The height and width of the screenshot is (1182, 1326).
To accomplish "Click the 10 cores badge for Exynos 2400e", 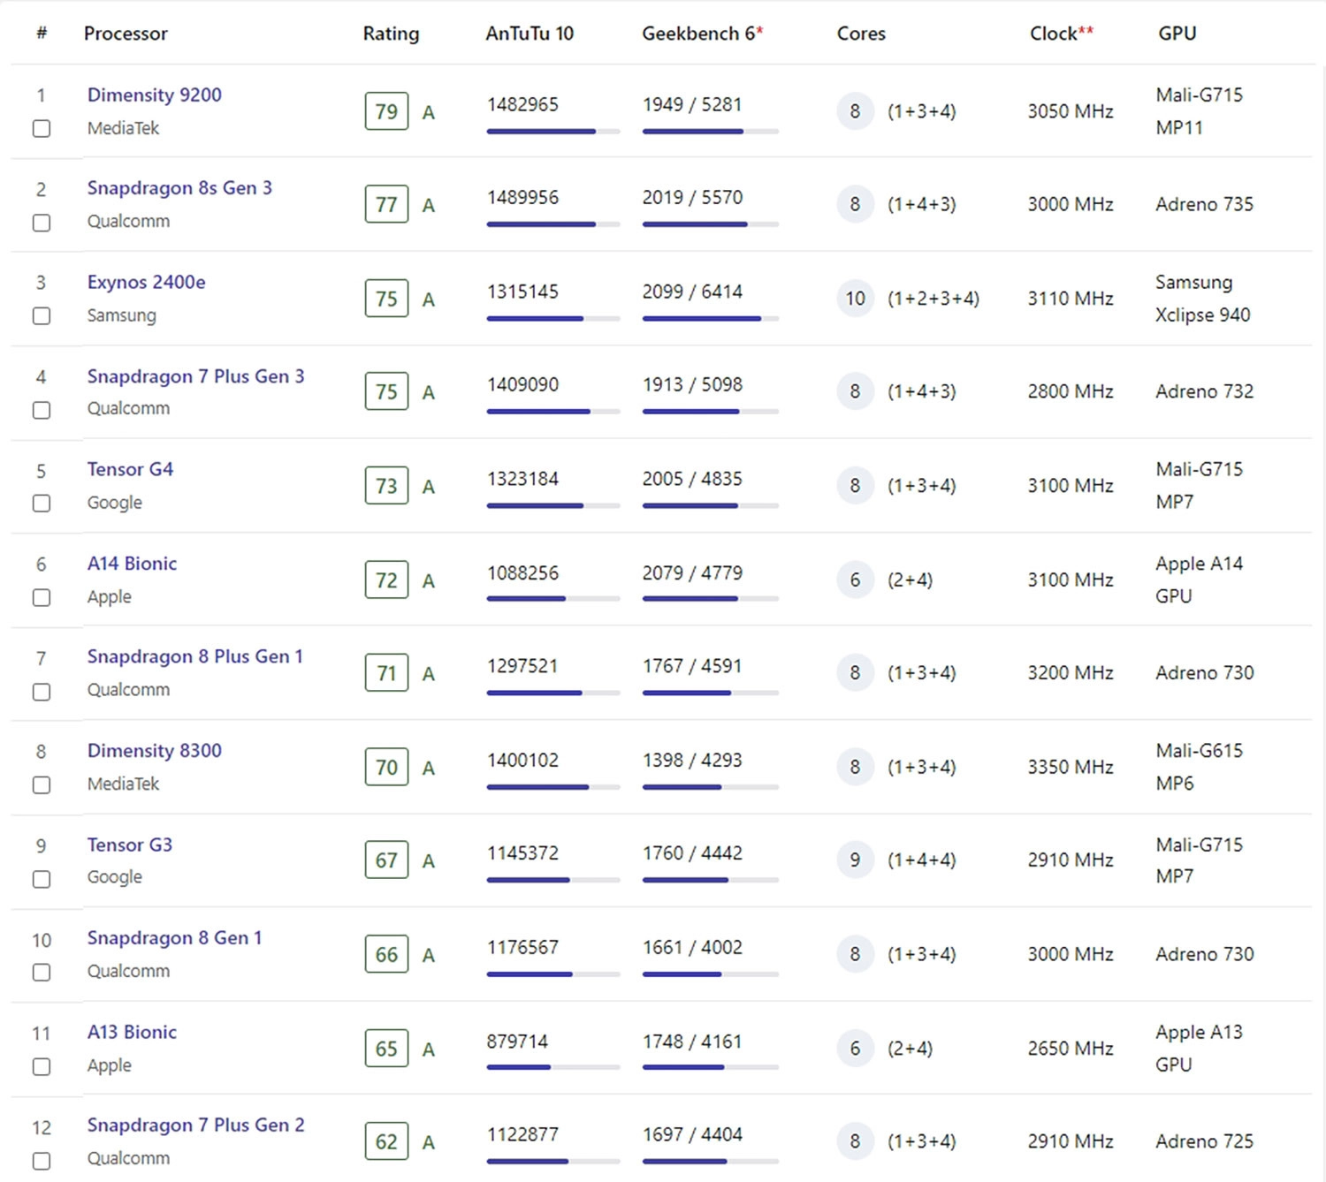I will point(855,299).
